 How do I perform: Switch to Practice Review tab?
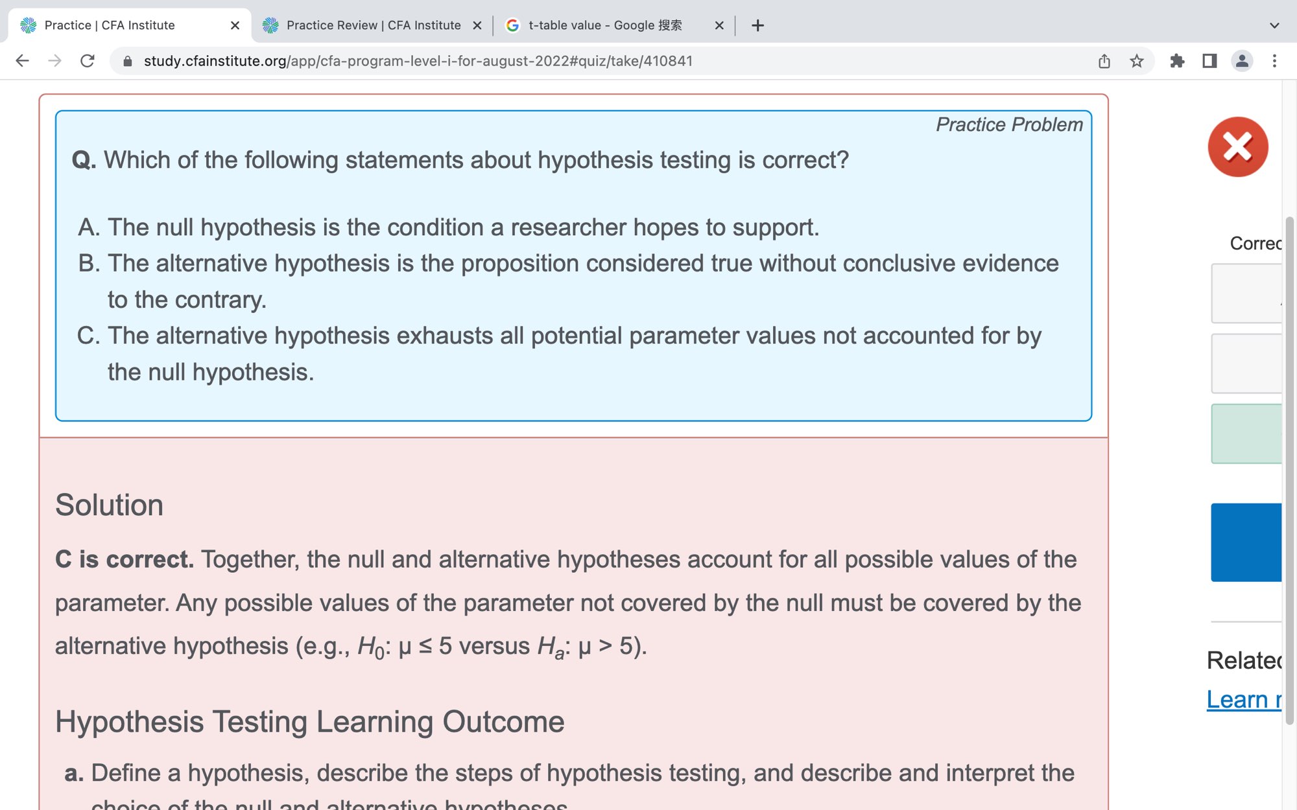click(x=373, y=25)
